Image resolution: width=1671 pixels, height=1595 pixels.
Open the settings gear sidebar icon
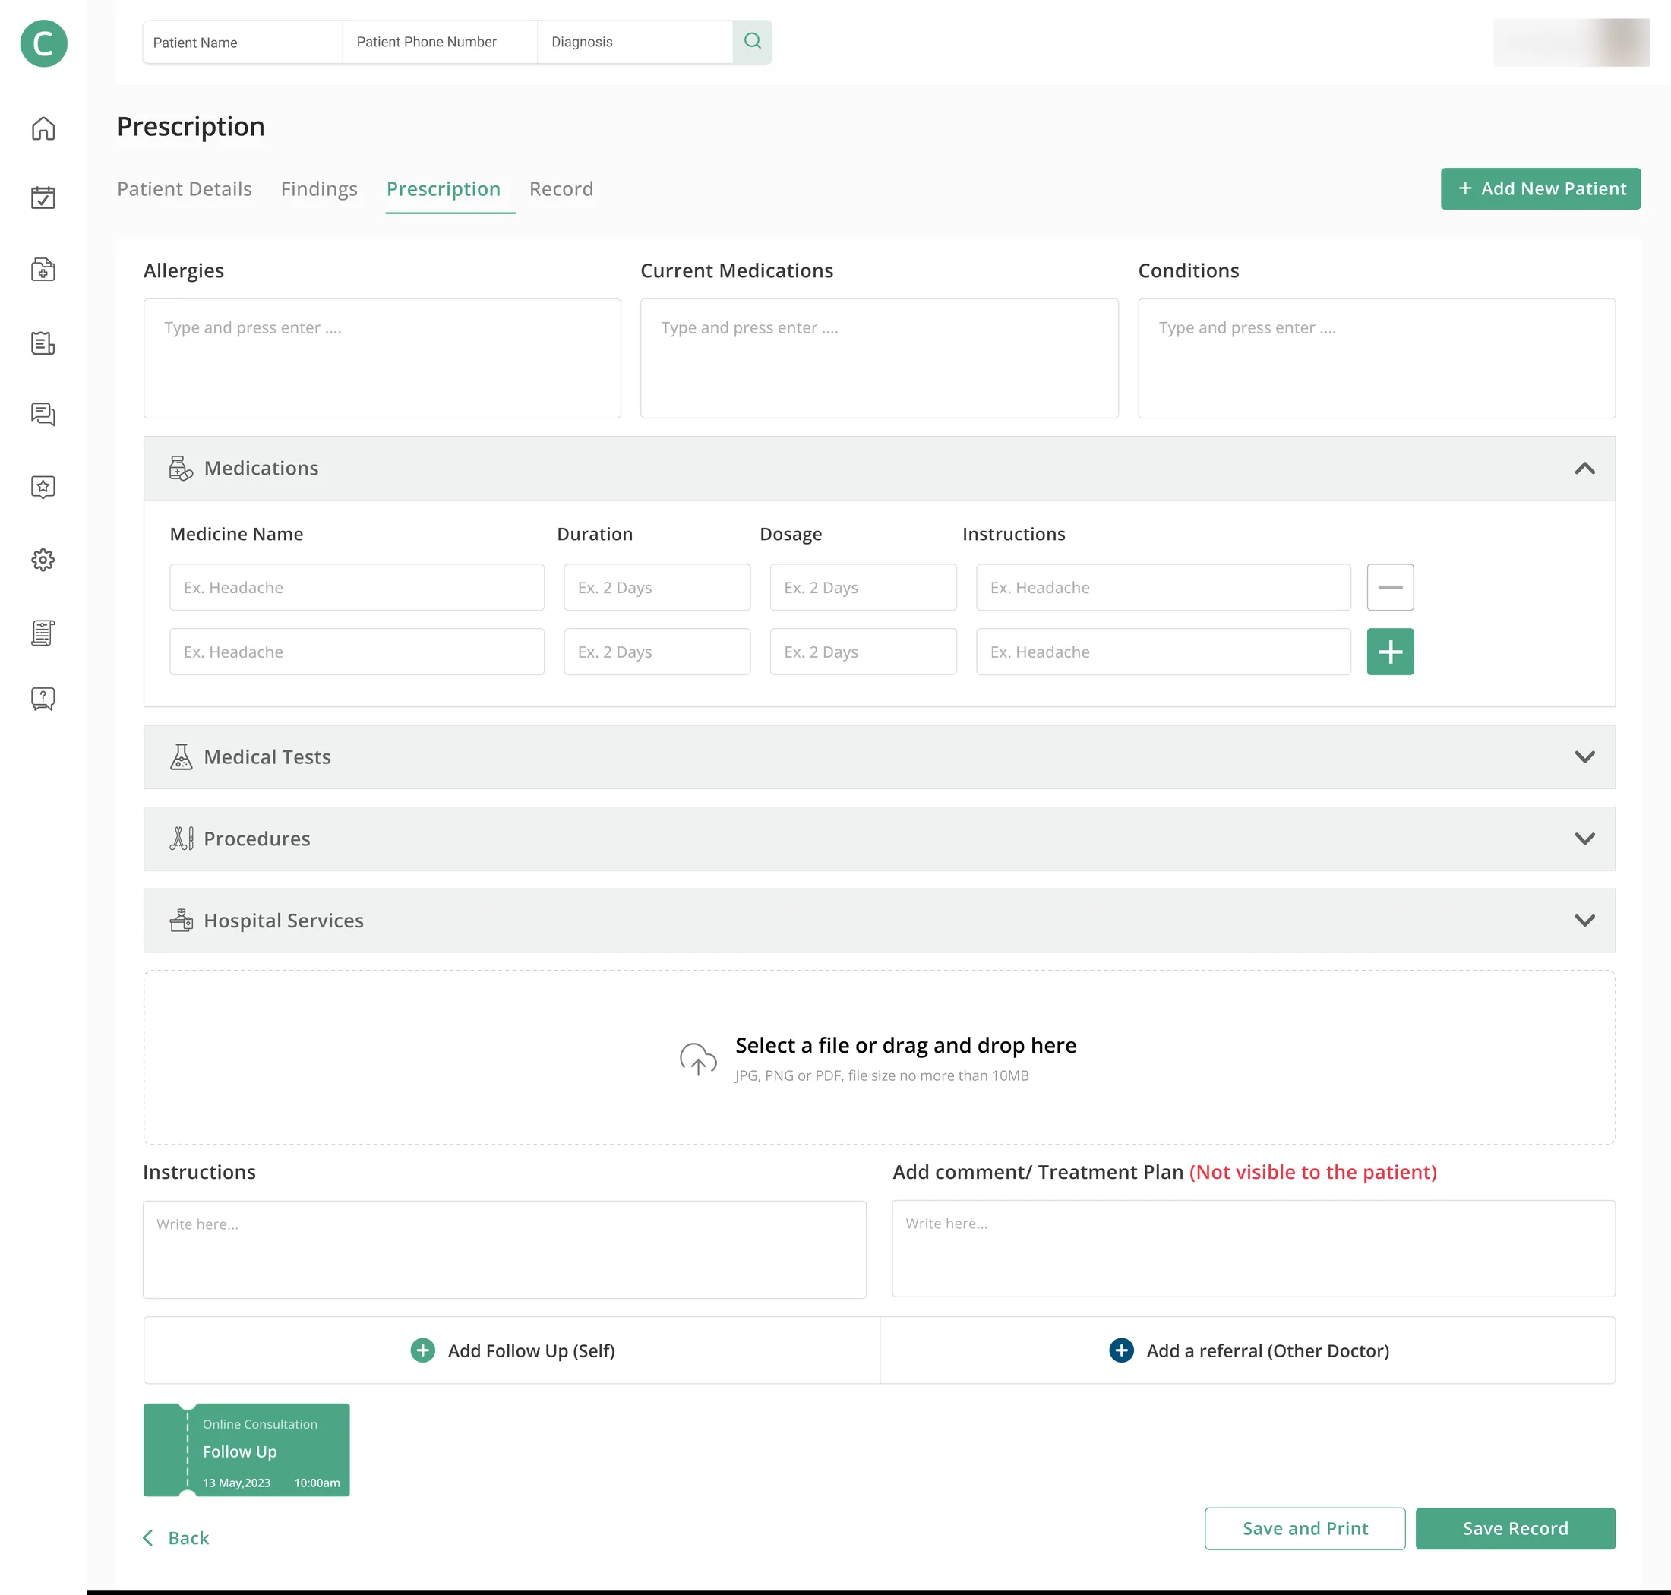pyautogui.click(x=43, y=560)
